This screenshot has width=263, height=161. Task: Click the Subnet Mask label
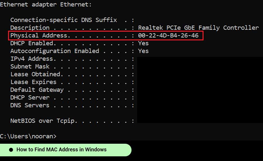click(30, 66)
